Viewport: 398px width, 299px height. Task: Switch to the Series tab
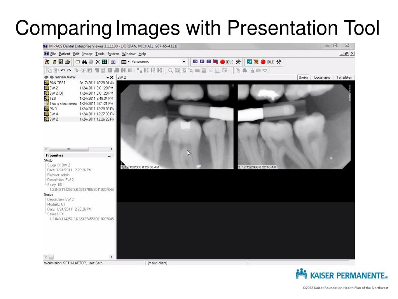(x=303, y=77)
